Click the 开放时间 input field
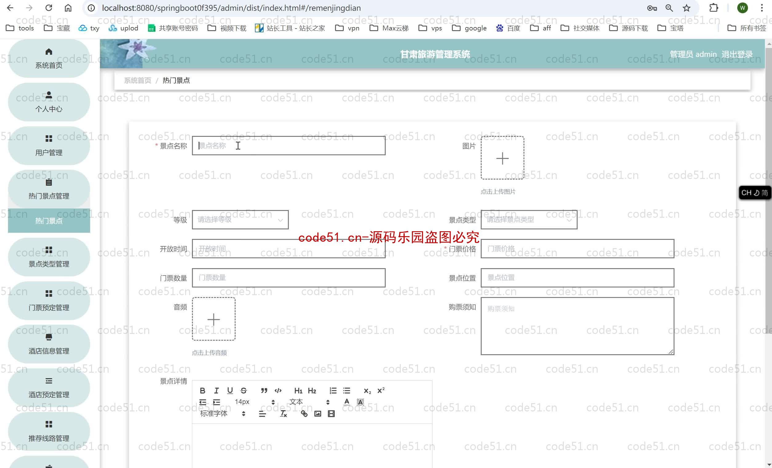The image size is (772, 468). [289, 249]
